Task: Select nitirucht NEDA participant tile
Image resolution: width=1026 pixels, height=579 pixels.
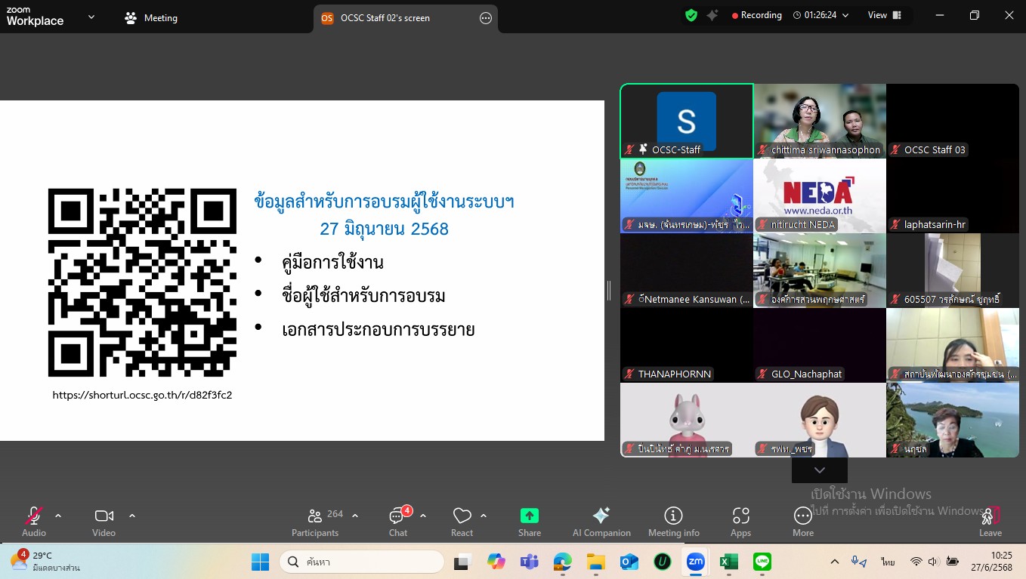Action: pyautogui.click(x=820, y=196)
